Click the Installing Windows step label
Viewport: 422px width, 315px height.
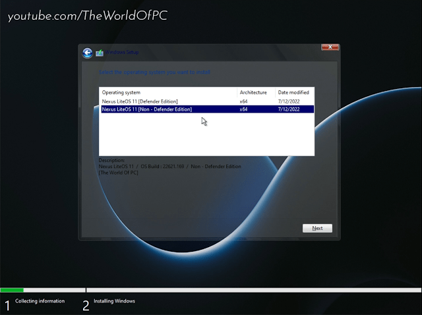114,301
